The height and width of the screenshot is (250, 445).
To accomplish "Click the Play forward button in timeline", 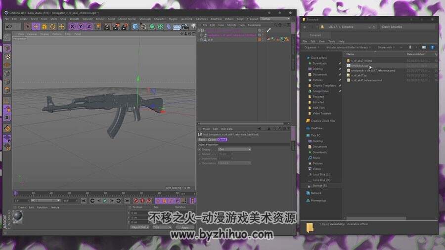I will pyautogui.click(x=105, y=201).
